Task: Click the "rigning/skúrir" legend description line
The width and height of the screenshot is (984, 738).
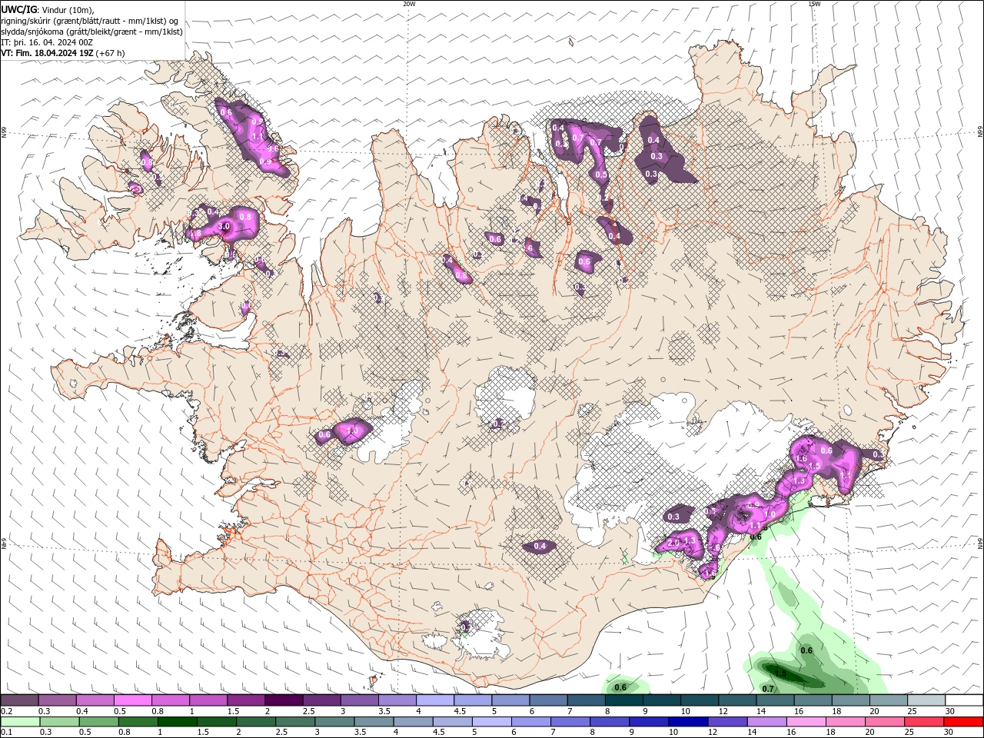Action: 90,21
